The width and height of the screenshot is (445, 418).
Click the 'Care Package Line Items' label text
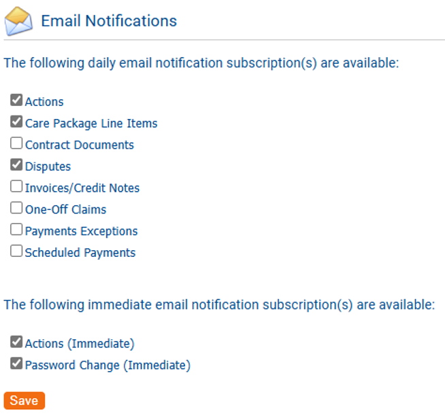91,124
